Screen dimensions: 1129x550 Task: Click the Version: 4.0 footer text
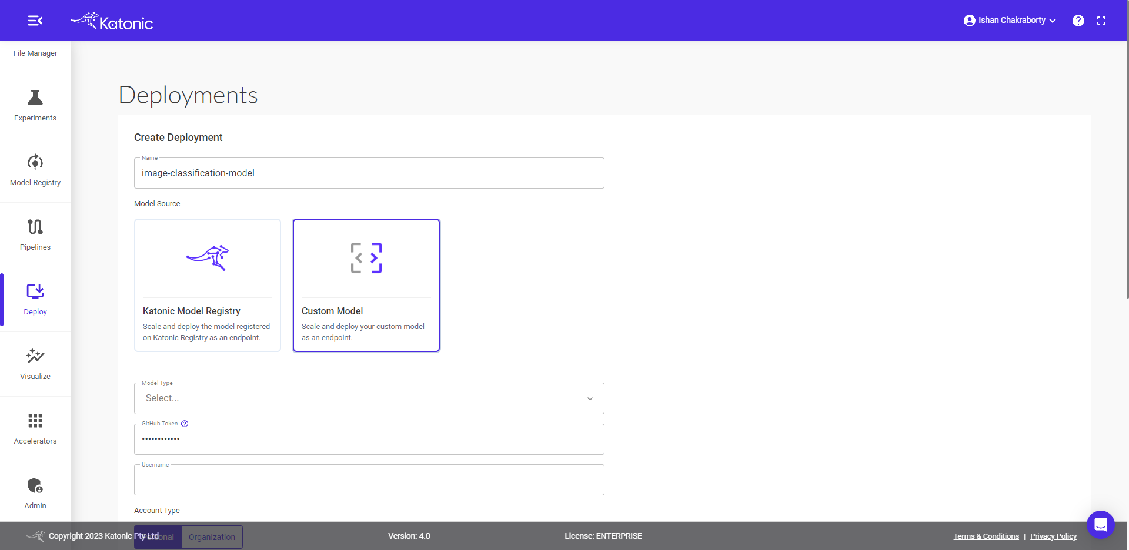pyautogui.click(x=409, y=536)
